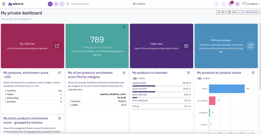Open the PIM instructions tile
Screen dimensions: 261x134
click(x=226, y=46)
